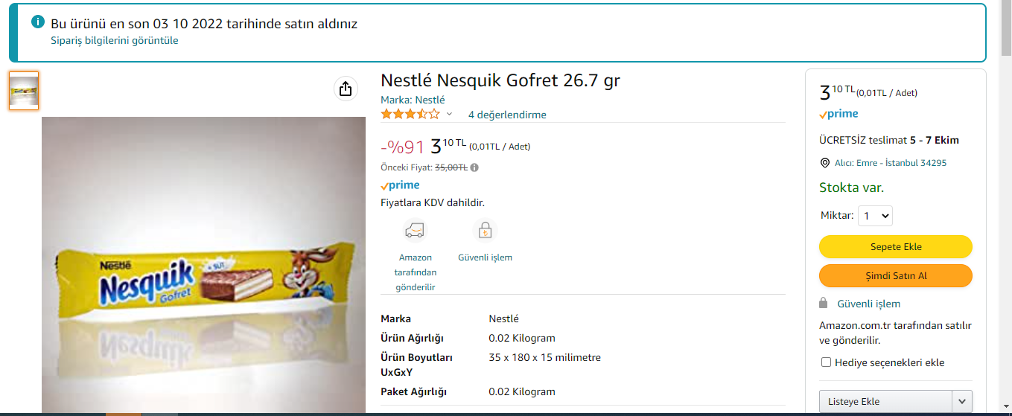Open the Miktar quantity dropdown
This screenshot has width=1012, height=416.
[x=875, y=216]
